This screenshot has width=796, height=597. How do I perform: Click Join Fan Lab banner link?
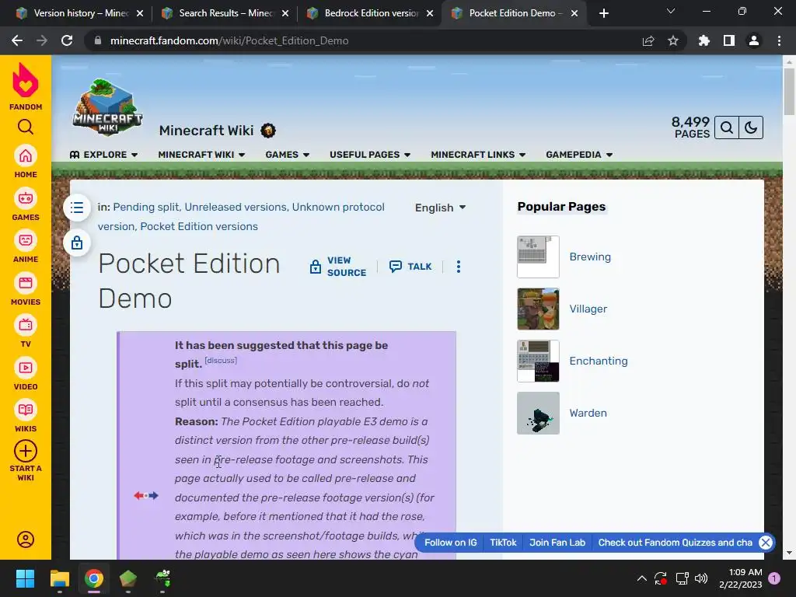(x=557, y=543)
